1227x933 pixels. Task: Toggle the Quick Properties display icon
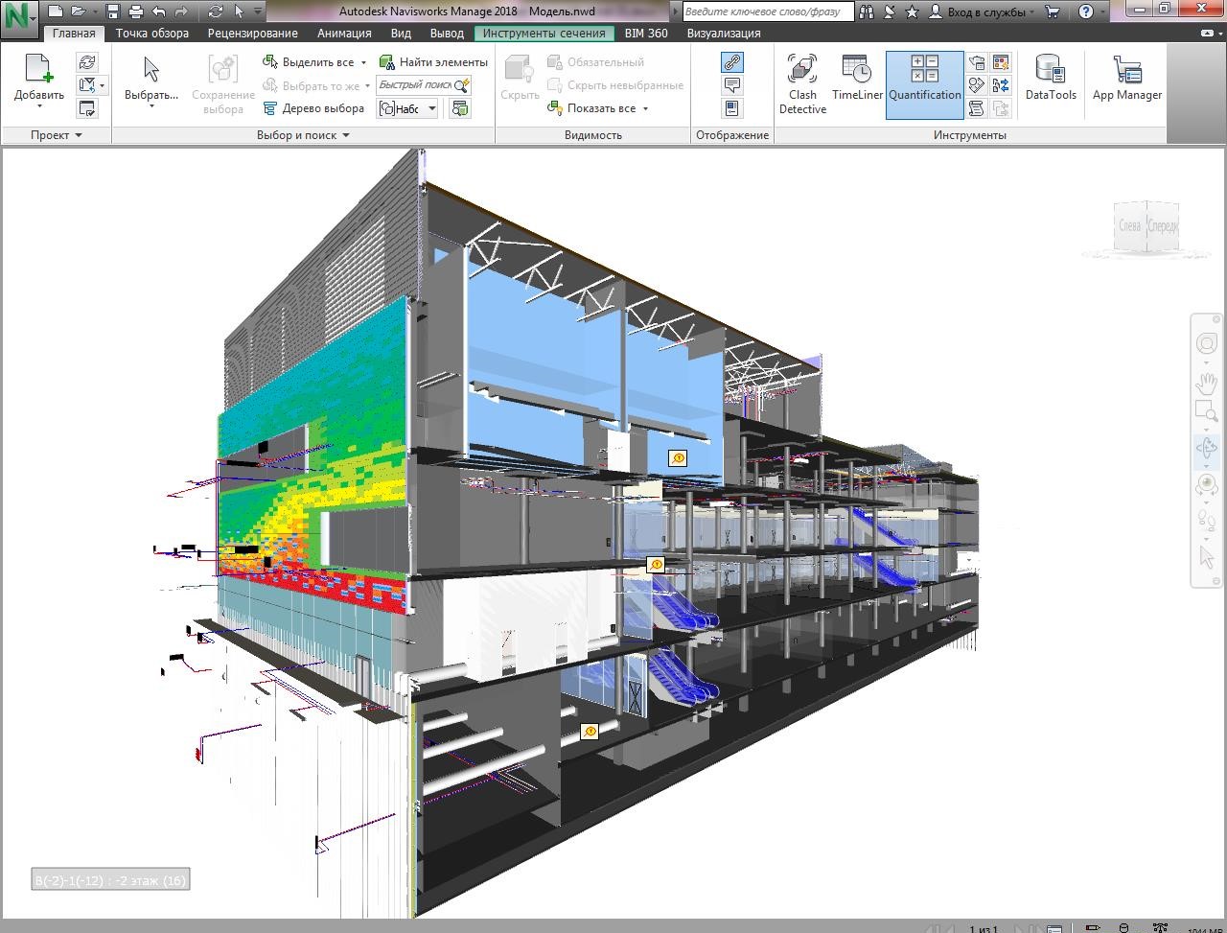pyautogui.click(x=732, y=85)
